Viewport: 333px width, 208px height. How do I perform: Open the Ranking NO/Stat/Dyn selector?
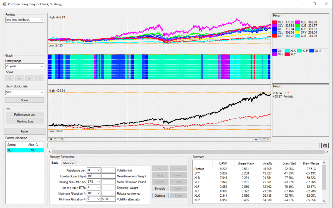pos(94,181)
